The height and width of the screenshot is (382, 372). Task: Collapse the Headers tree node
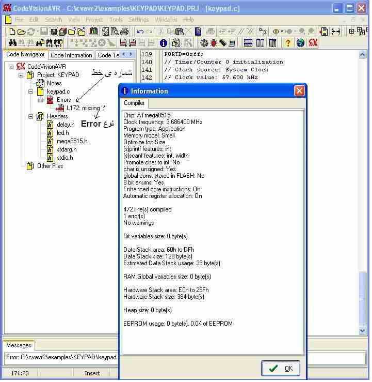click(x=31, y=116)
